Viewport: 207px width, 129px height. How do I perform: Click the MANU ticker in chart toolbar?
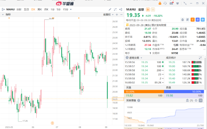(x=10, y=9)
